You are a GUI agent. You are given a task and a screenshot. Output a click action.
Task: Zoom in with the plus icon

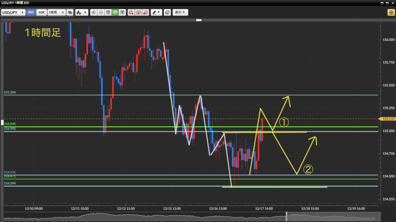pyautogui.click(x=94, y=12)
